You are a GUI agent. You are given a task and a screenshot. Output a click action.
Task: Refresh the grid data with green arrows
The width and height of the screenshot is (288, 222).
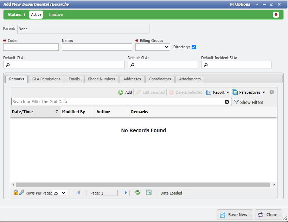pyautogui.click(x=137, y=193)
